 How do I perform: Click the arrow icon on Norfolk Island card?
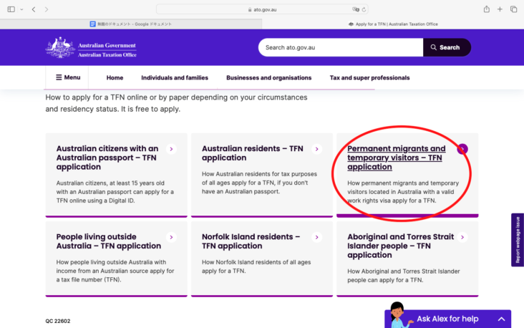(316, 237)
